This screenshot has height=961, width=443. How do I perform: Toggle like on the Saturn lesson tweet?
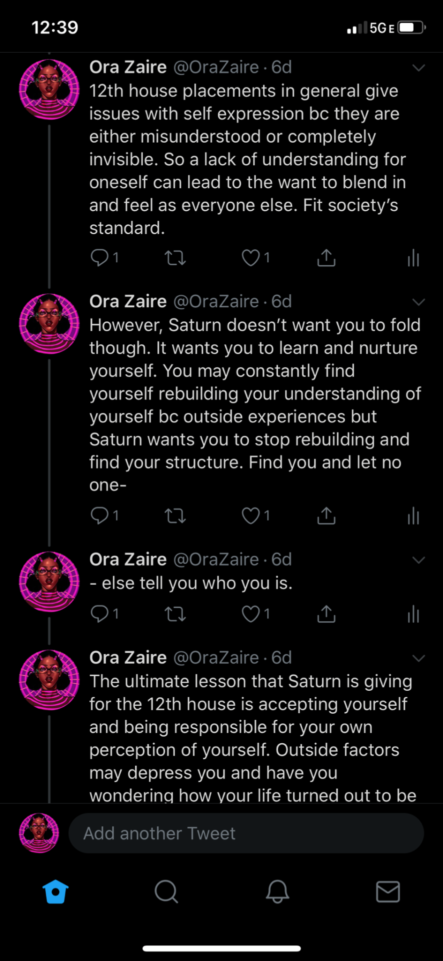click(x=250, y=516)
